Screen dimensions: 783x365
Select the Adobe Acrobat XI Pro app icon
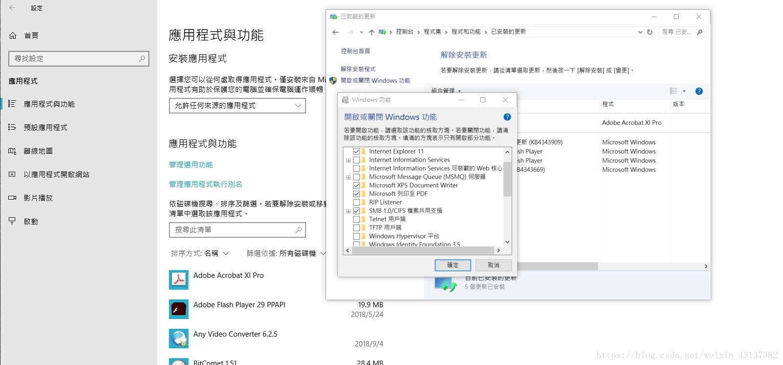[x=179, y=280]
